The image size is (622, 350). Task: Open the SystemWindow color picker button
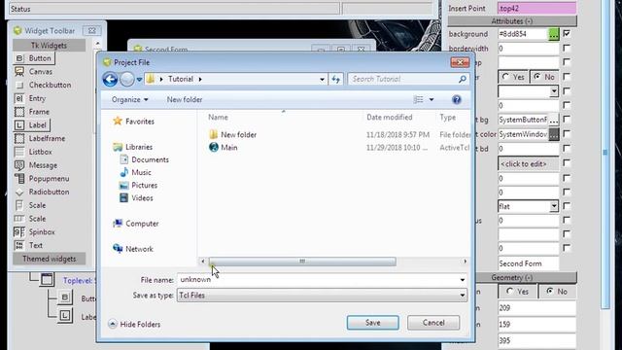(x=554, y=134)
